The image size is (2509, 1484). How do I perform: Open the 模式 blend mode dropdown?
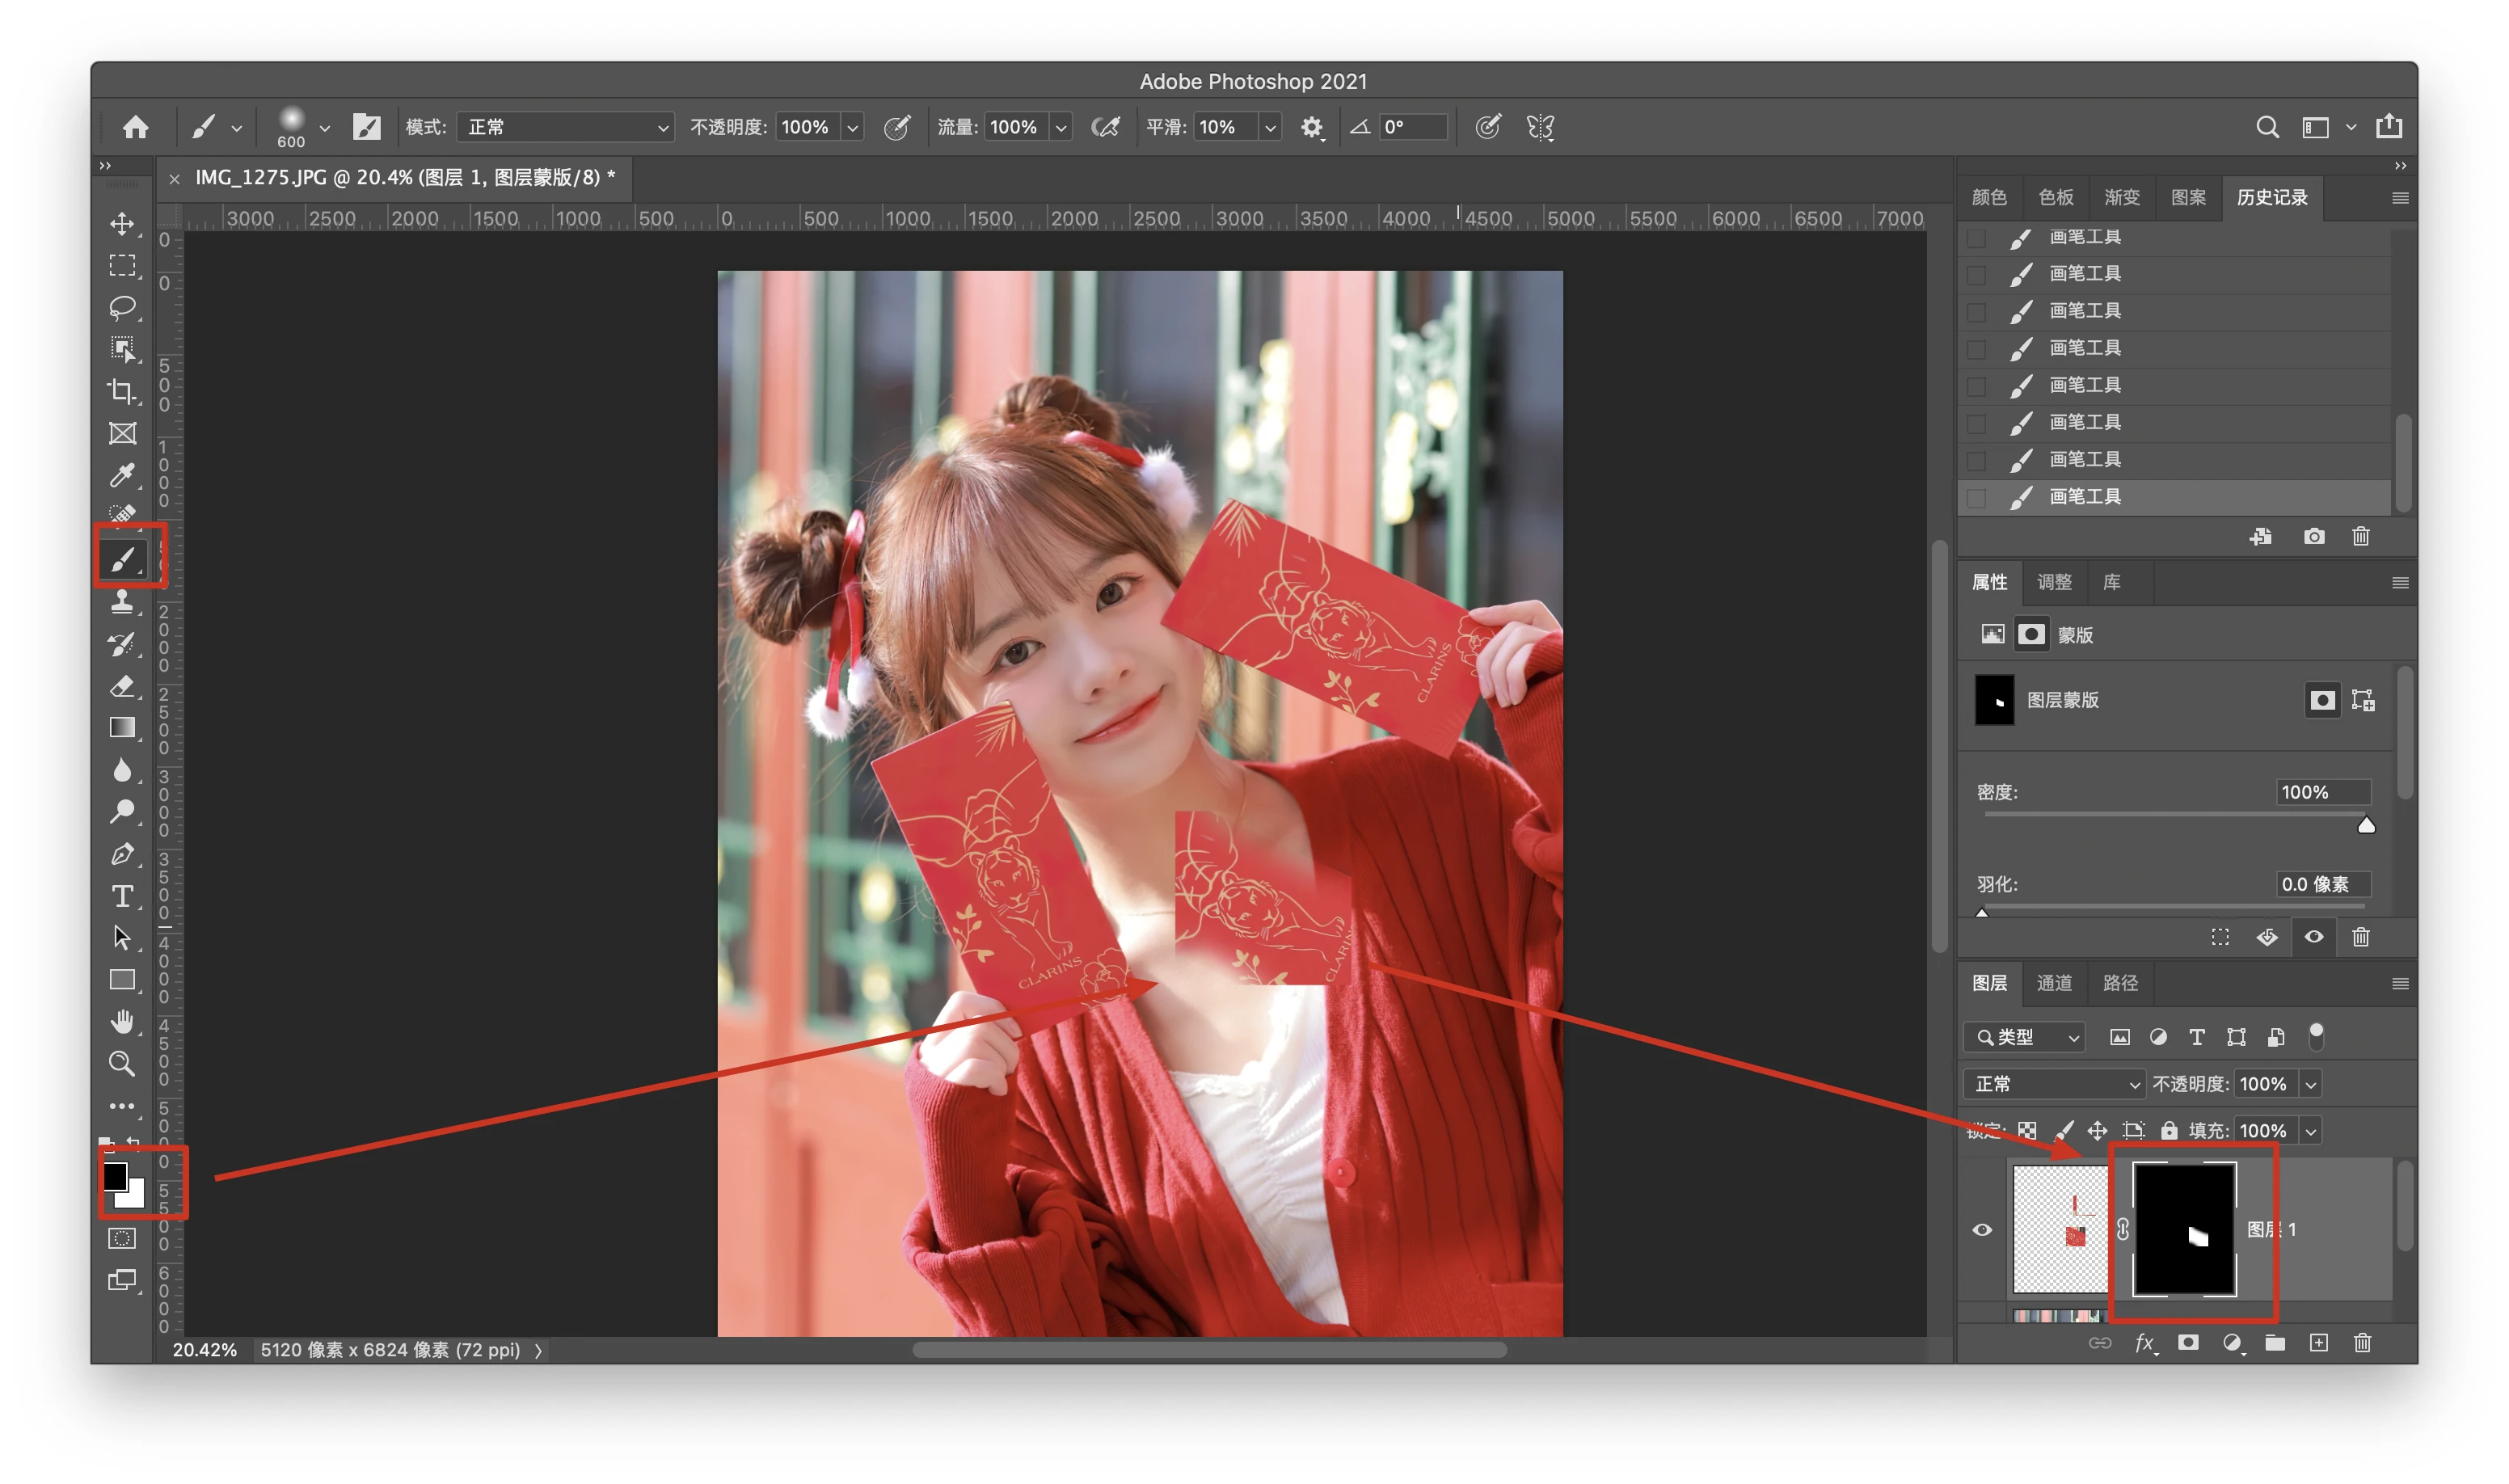[x=565, y=127]
